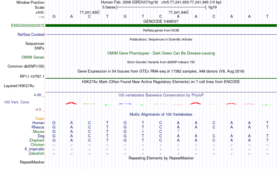Select the Dog alignment row label
Screen dimensions: 277x169
tap(41, 136)
